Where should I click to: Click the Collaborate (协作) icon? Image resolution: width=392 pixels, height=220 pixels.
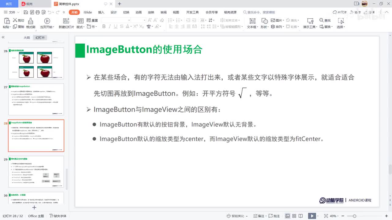356,12
